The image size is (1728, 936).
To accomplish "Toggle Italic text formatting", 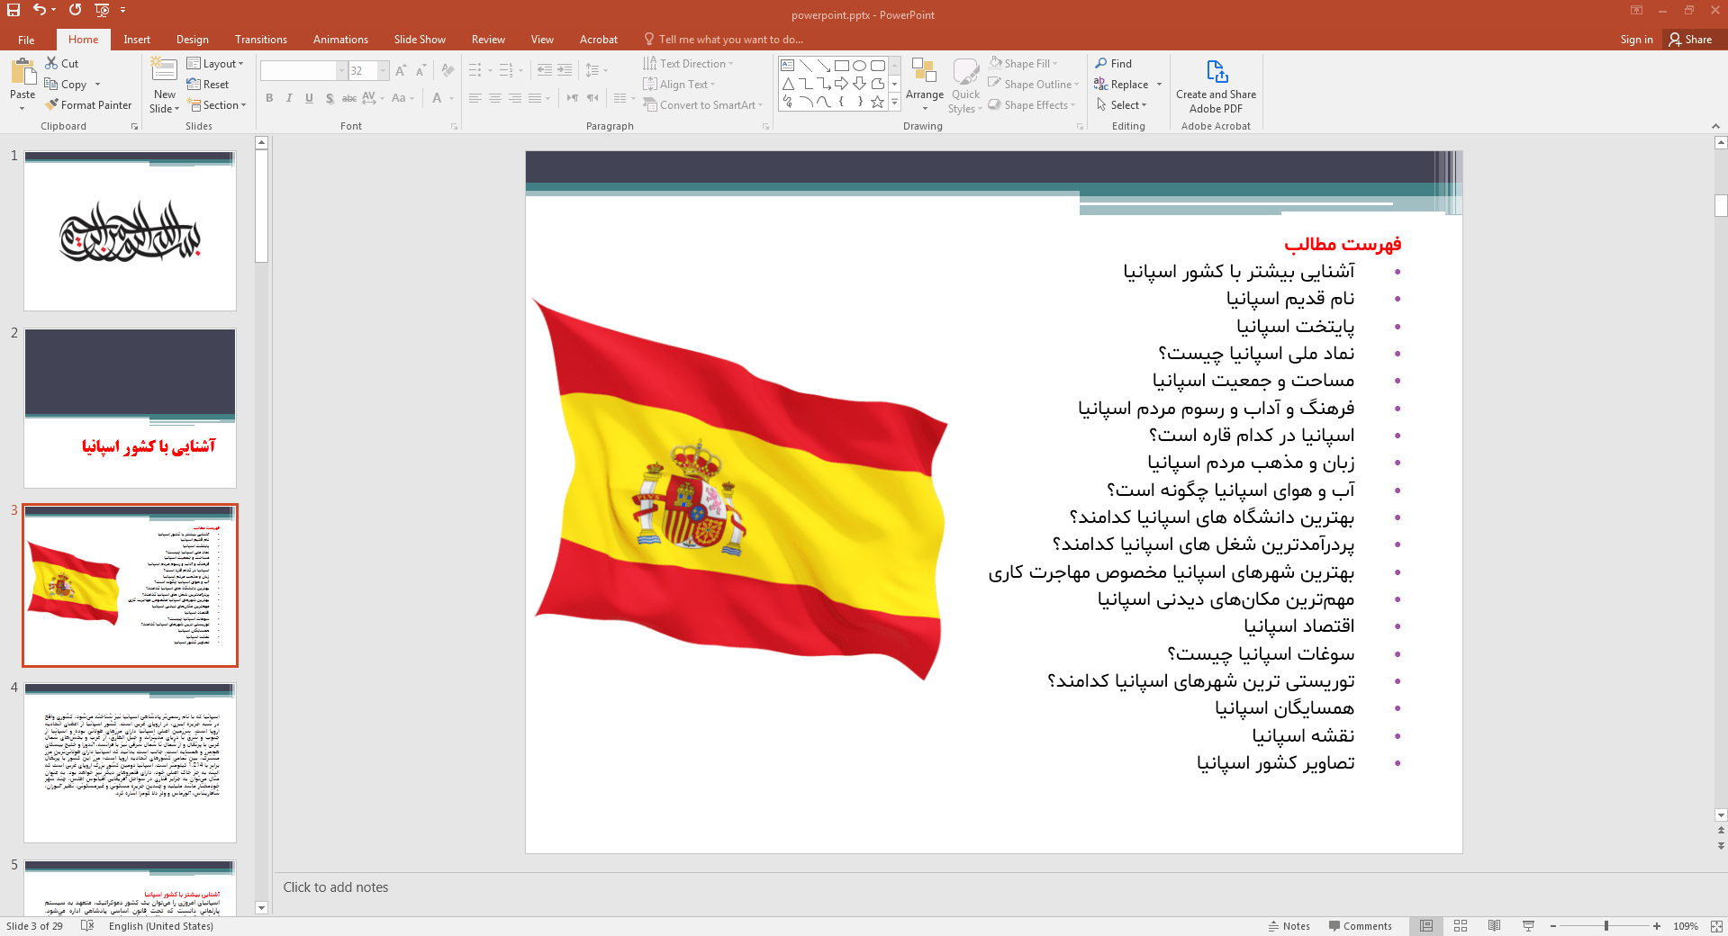I will tap(289, 98).
